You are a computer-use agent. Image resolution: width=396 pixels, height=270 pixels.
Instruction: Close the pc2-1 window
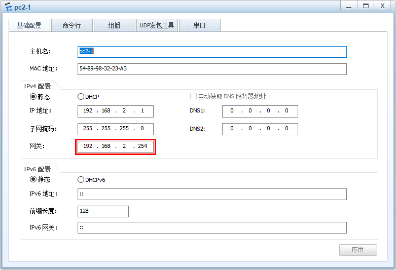(383, 6)
